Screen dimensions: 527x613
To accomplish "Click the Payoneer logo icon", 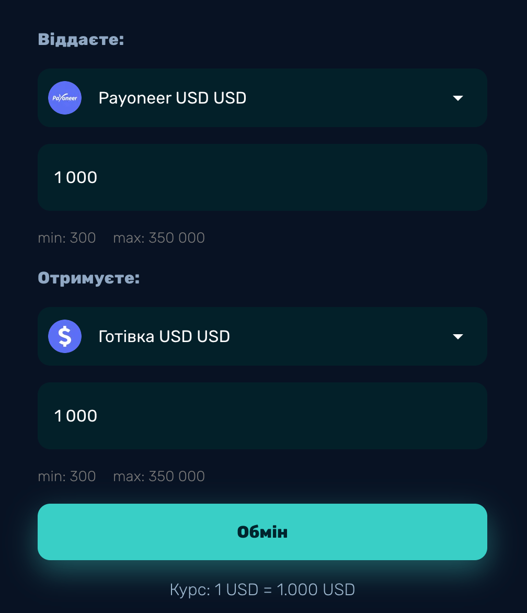I will [65, 98].
